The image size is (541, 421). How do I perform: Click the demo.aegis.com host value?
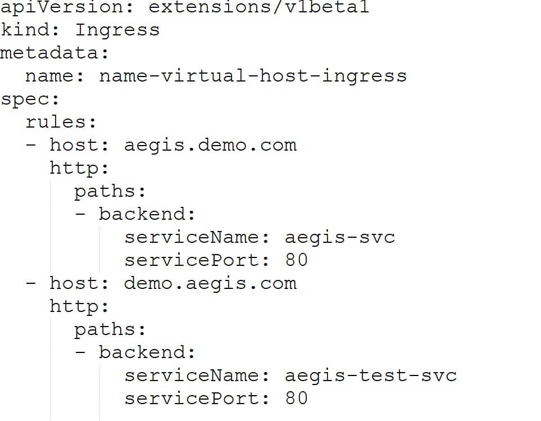[x=210, y=283]
